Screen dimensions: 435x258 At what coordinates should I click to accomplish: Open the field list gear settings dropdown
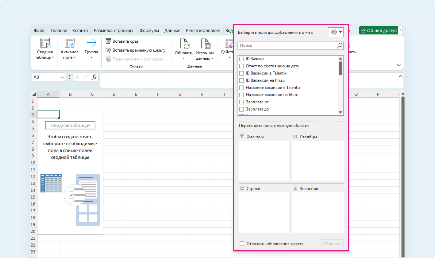[x=336, y=32]
